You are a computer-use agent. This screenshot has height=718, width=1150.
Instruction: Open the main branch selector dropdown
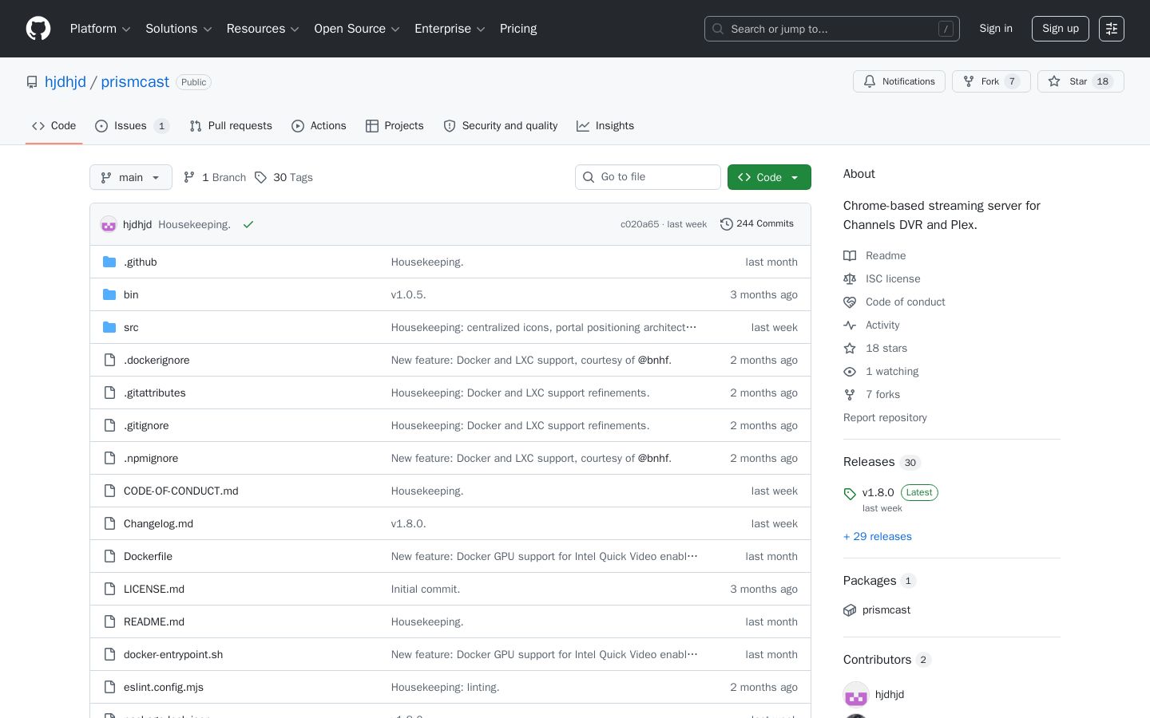tap(131, 177)
